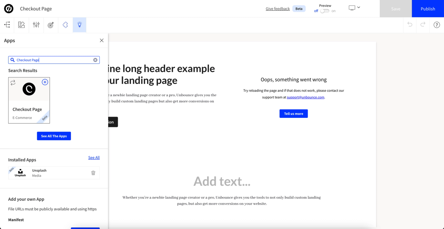Click the Unbounce logo icon

[x=9, y=9]
